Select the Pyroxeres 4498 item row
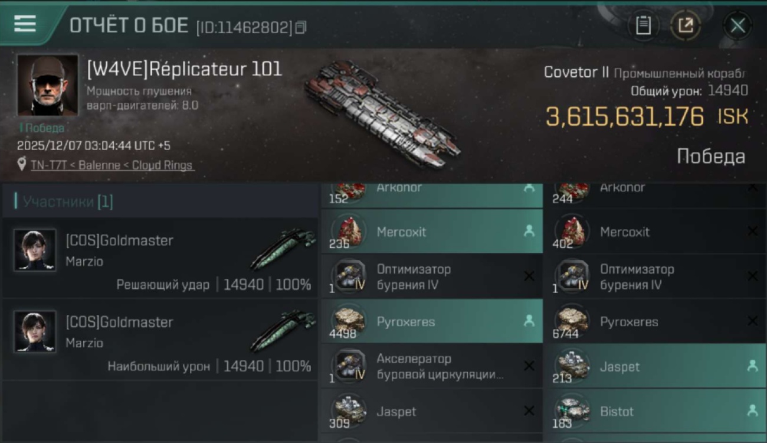Screen dimensions: 767x443 point(432,321)
